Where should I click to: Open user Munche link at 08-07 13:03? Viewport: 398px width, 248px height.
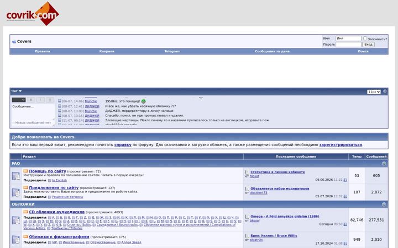pyautogui.click(x=91, y=111)
